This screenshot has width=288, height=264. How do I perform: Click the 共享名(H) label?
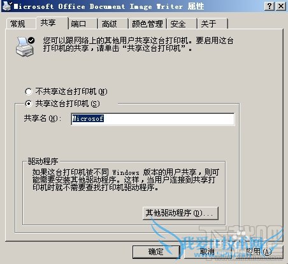click(42, 118)
